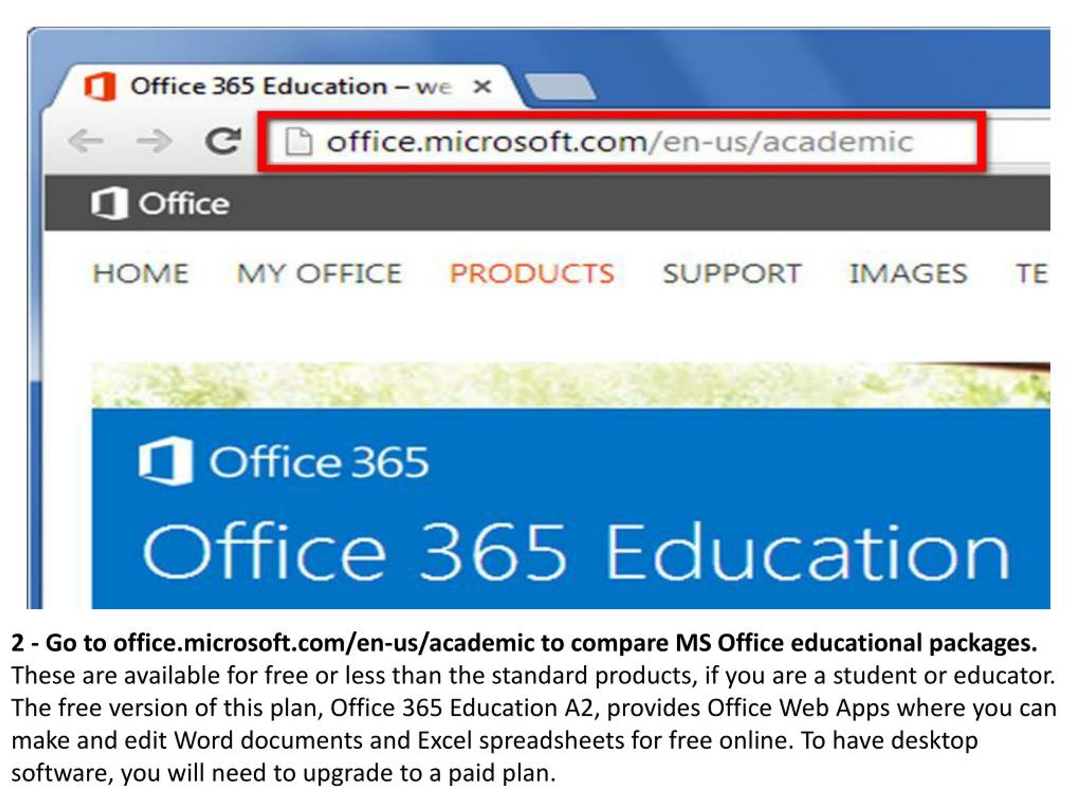Open the HOME navigation menu item
This screenshot has height=812, width=1083.
click(x=142, y=273)
